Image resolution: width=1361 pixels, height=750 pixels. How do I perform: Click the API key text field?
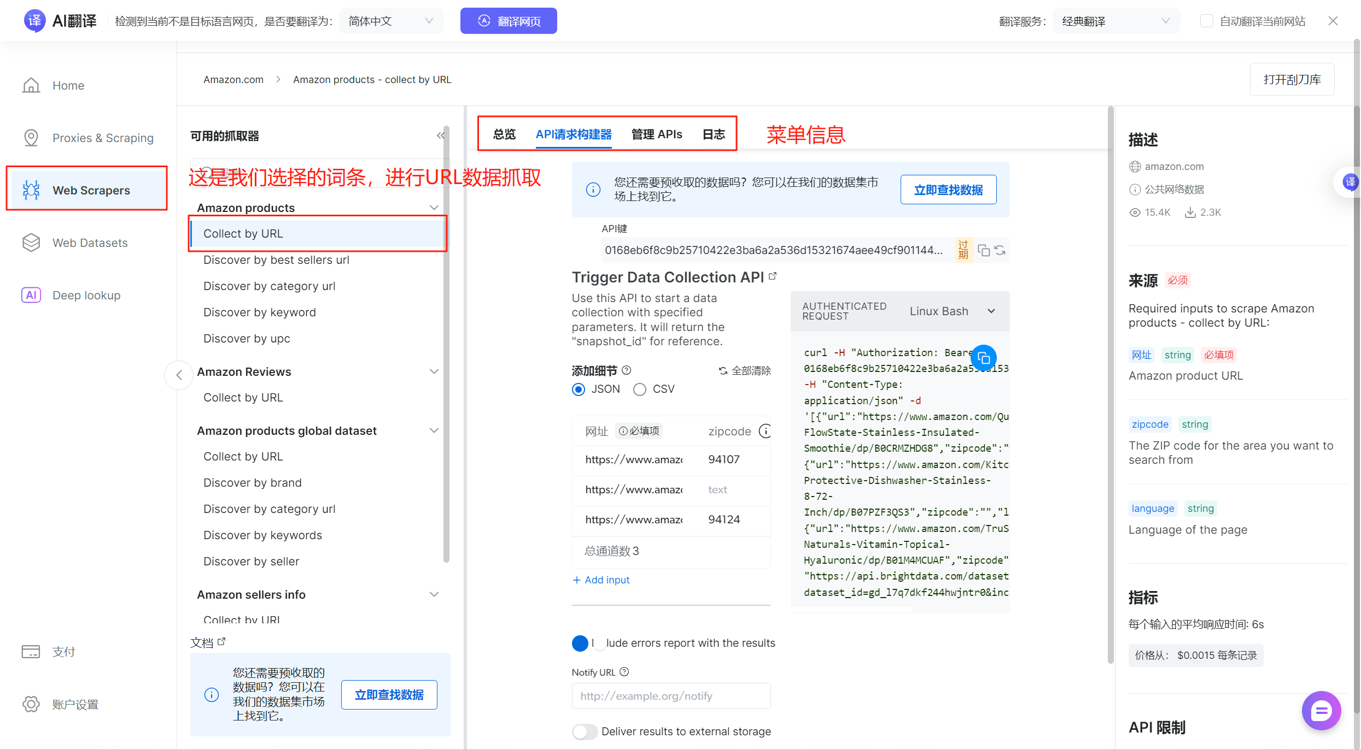pos(774,250)
